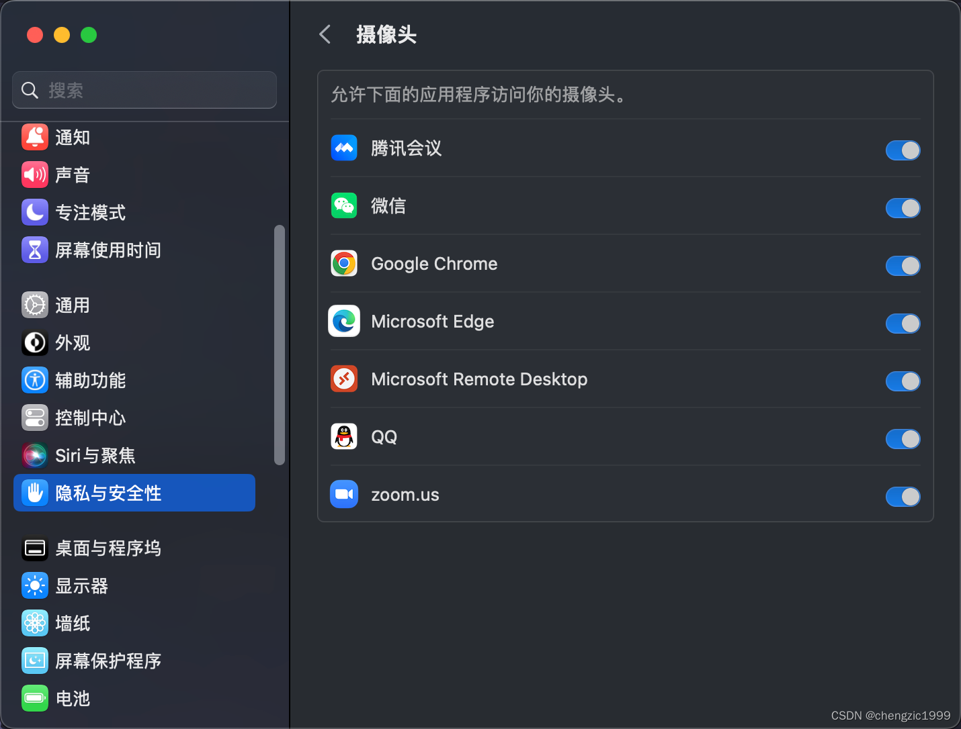Click the sidebar vertical scrollbar

280,345
